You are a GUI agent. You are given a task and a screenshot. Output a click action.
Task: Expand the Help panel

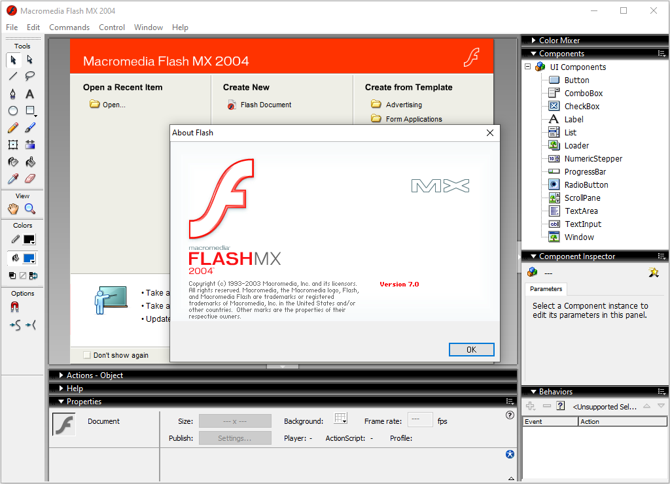click(x=61, y=389)
